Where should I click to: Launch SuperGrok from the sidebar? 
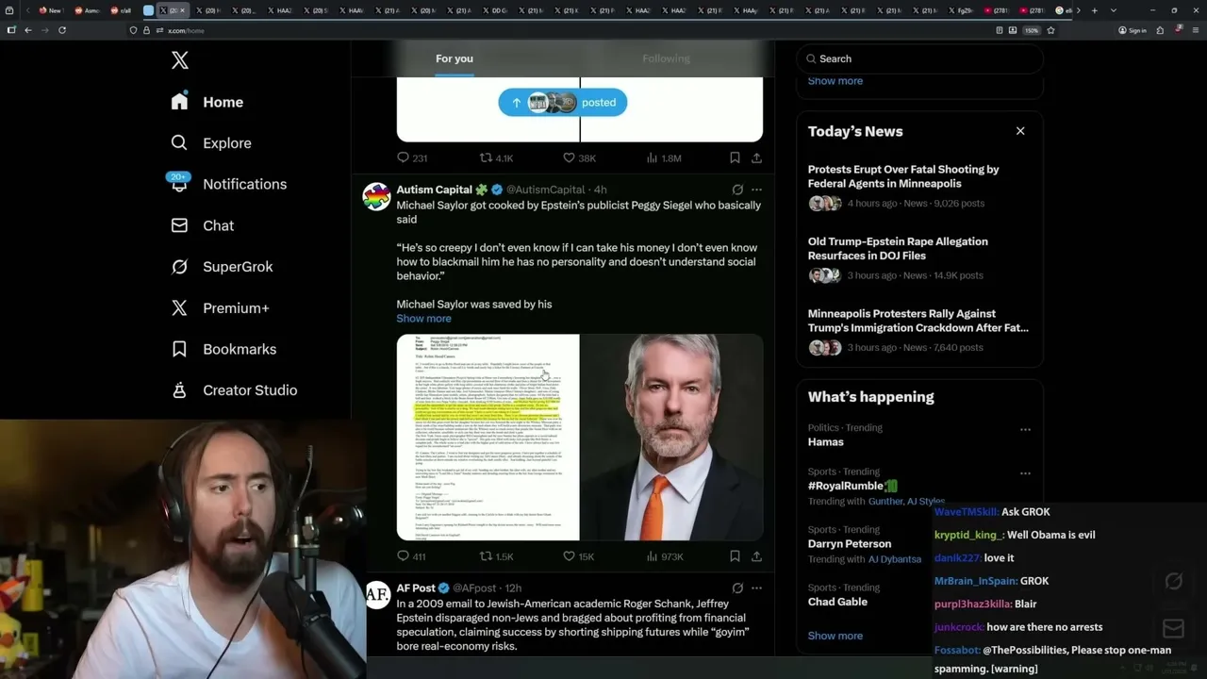[x=222, y=267]
